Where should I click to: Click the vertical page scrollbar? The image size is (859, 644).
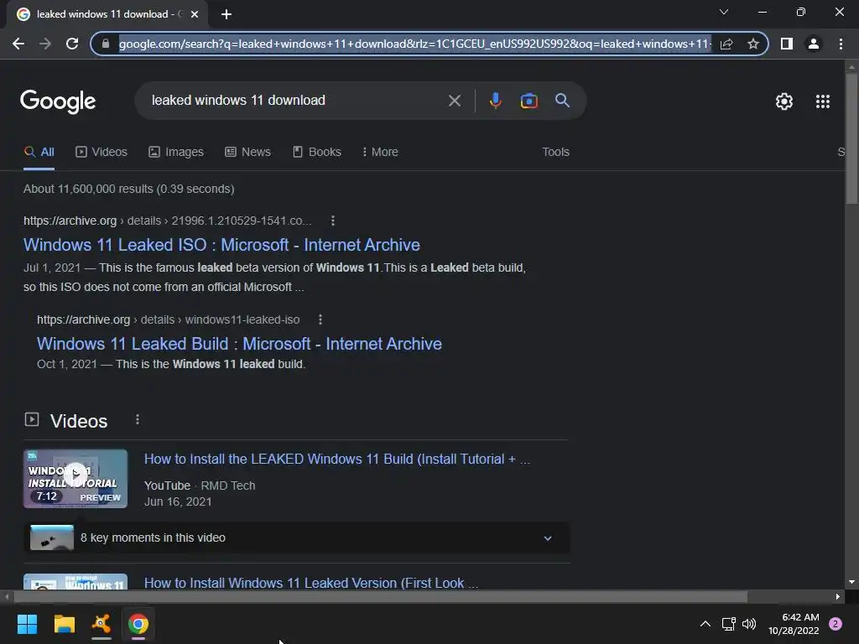click(851, 139)
